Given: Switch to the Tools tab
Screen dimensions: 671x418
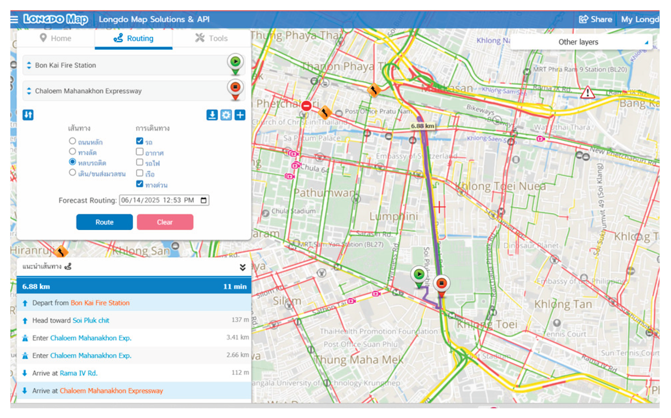Looking at the screenshot, I should (211, 38).
